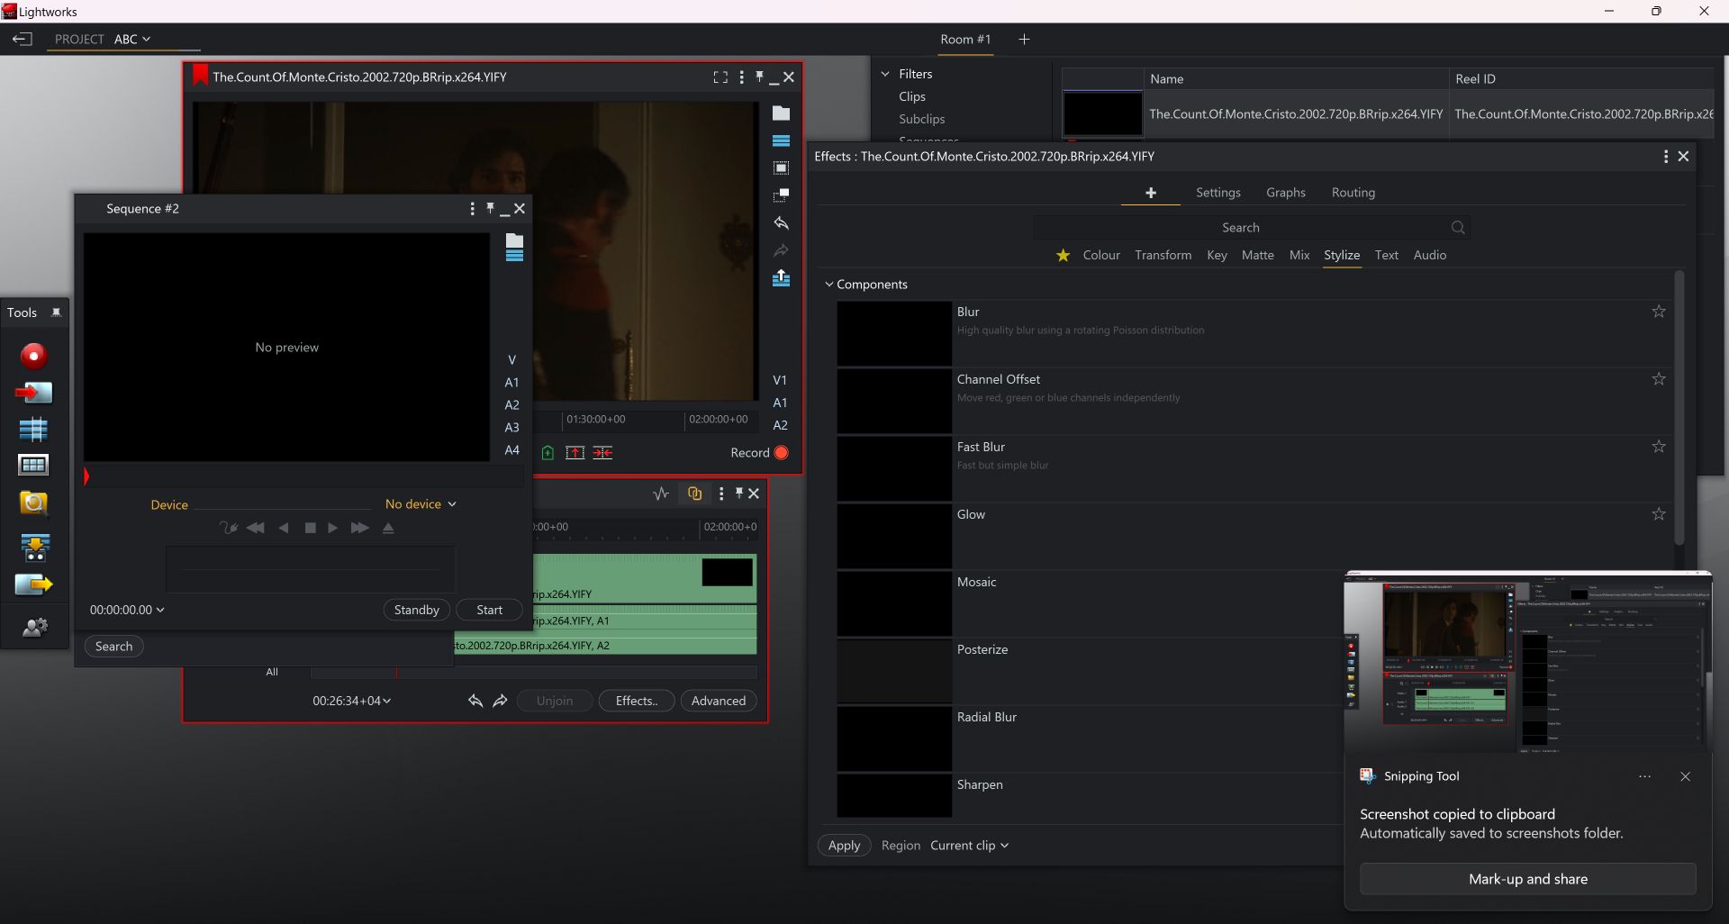Favorite the Fast Blur effect star
Viewport: 1729px width, 924px height.
coord(1659,447)
